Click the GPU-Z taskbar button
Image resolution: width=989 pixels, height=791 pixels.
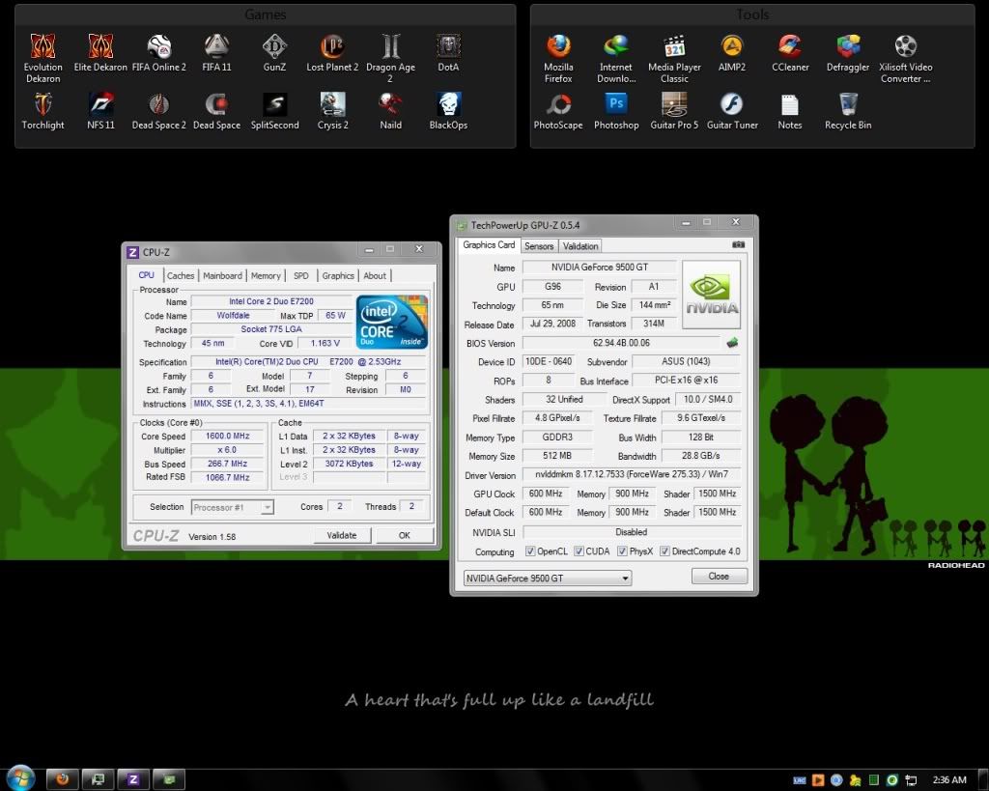[169, 779]
